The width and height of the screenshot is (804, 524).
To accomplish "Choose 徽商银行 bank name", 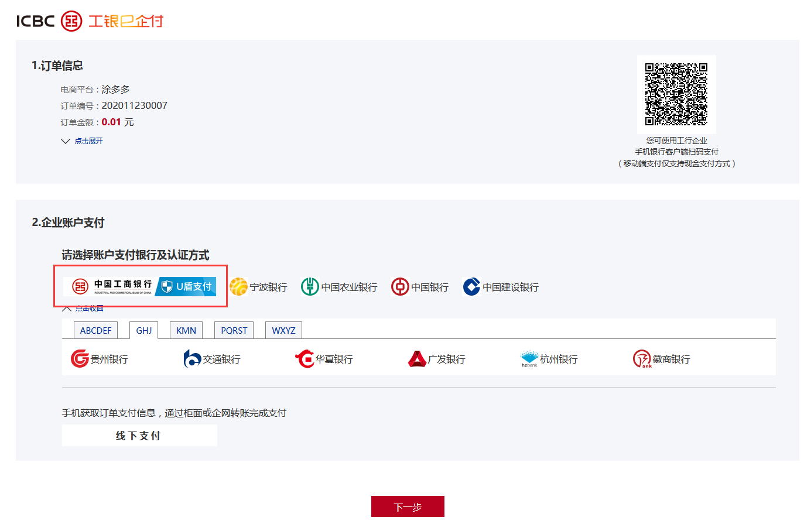I will tap(672, 359).
